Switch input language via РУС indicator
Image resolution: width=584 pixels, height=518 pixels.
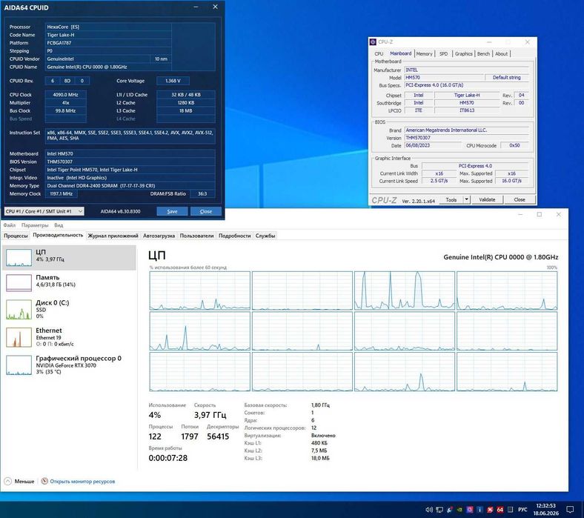(522, 509)
